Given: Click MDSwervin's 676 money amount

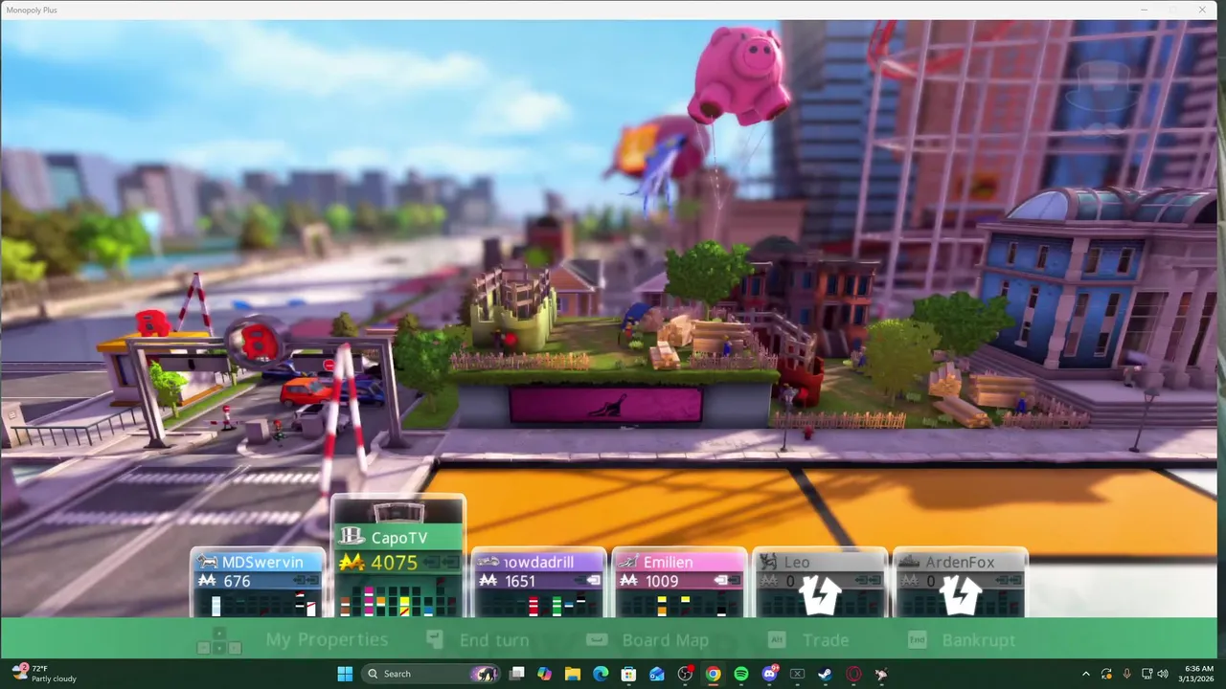Looking at the screenshot, I should [x=237, y=581].
